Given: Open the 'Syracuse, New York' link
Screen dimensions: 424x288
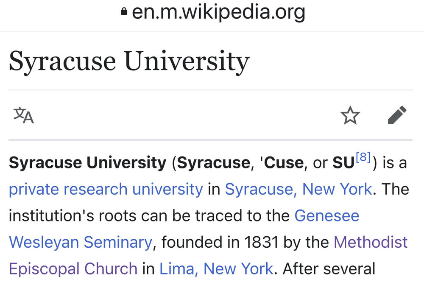Looking at the screenshot, I should [298, 189].
